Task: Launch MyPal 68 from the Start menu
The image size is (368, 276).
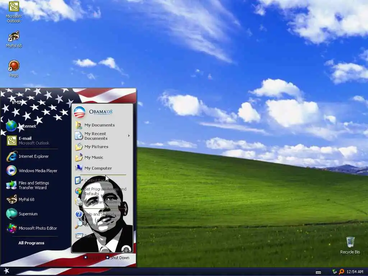Action: pyautogui.click(x=20, y=199)
